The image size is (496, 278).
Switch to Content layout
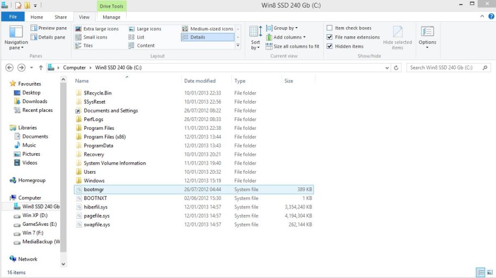(141, 46)
